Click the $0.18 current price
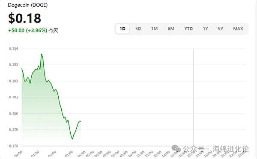 [24, 18]
